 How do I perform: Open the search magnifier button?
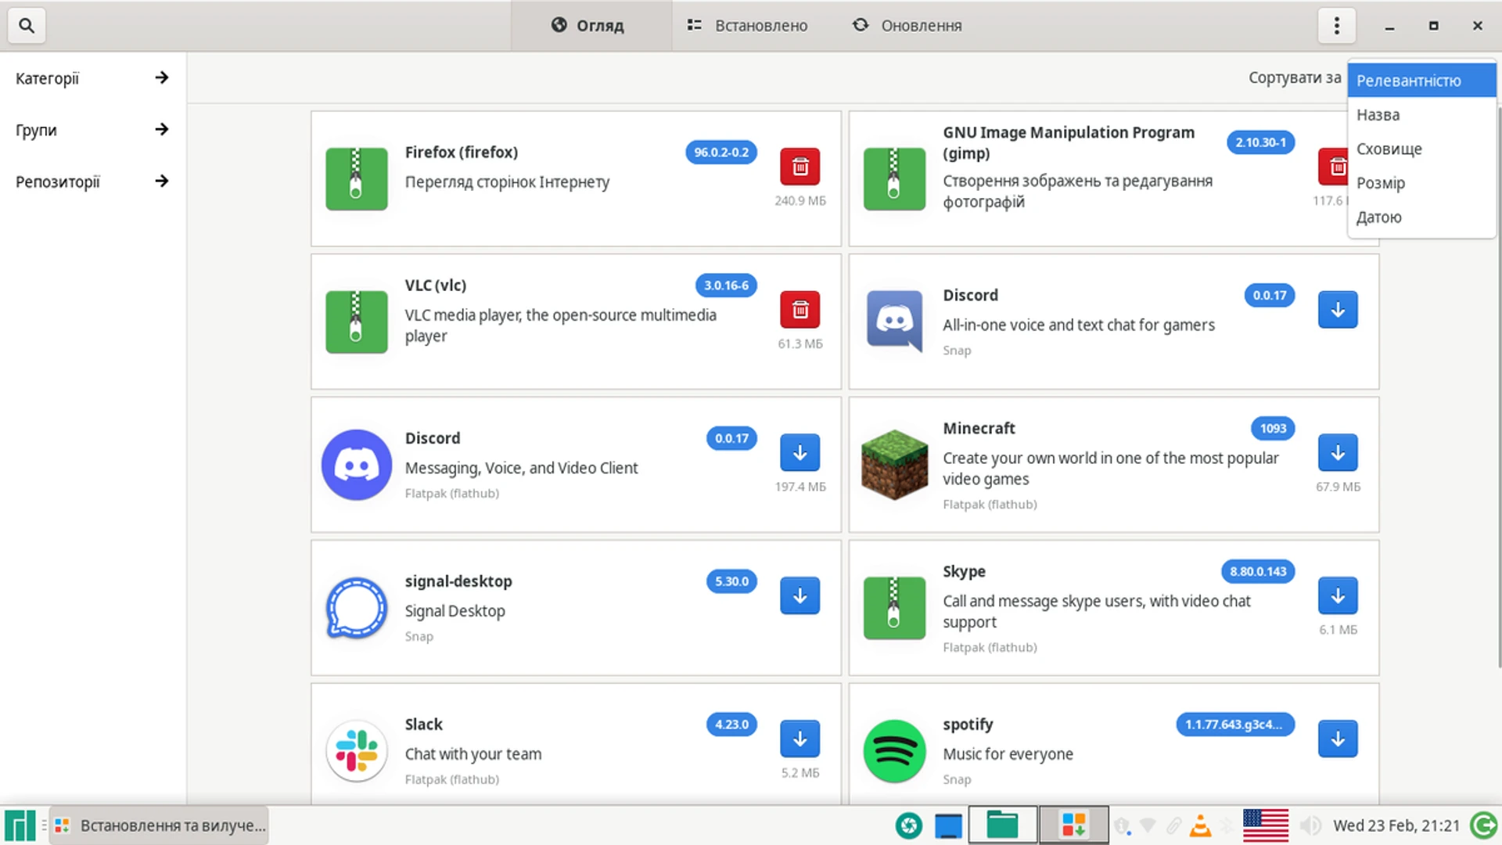[26, 26]
